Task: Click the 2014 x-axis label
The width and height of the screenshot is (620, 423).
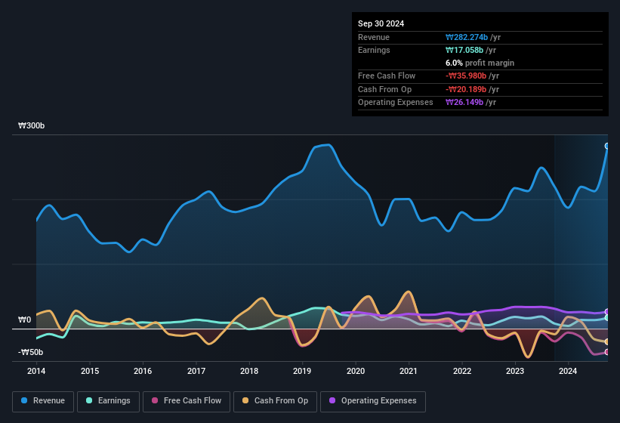Action: tap(36, 371)
